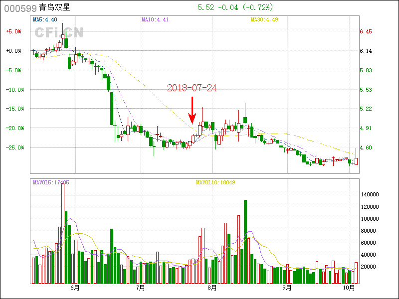The height and width of the screenshot is (299, 399).
Task: Click the -5.0% axis label
Action: point(13,70)
